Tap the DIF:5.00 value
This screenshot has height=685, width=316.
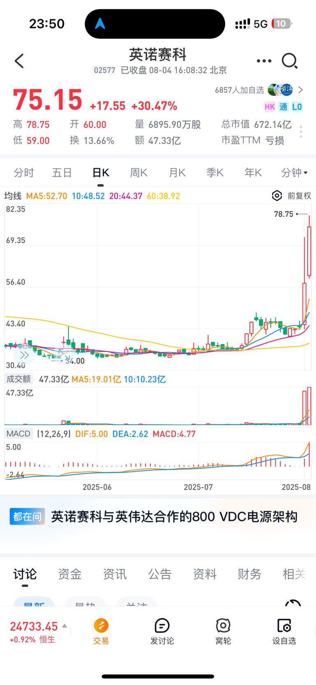pos(91,434)
